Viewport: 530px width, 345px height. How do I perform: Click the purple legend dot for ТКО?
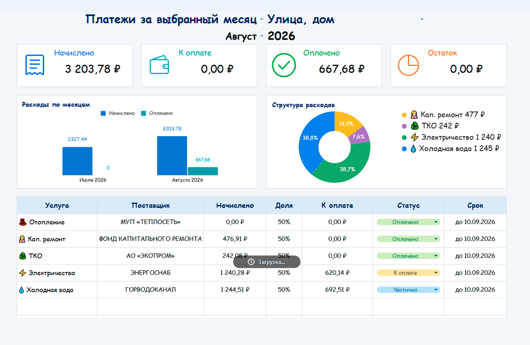[404, 126]
